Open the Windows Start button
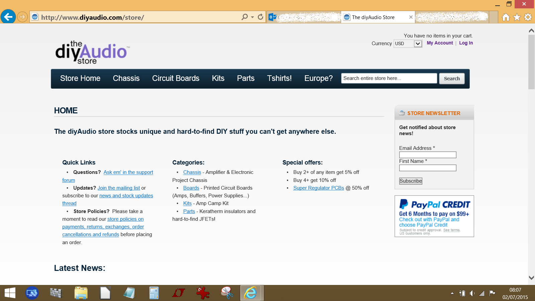The width and height of the screenshot is (535, 301). 10,293
